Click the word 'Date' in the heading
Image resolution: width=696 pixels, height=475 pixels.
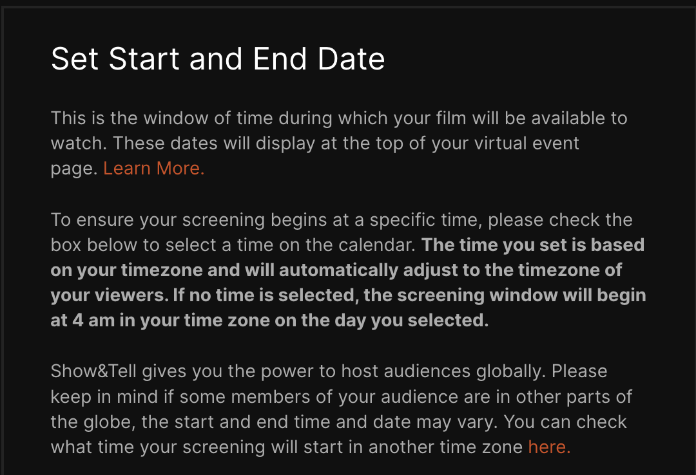point(351,59)
